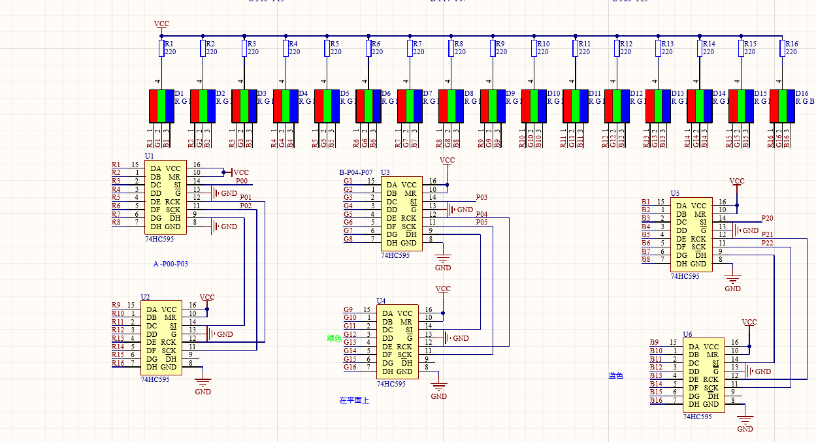Click the GND symbol below chip U2

click(x=203, y=385)
